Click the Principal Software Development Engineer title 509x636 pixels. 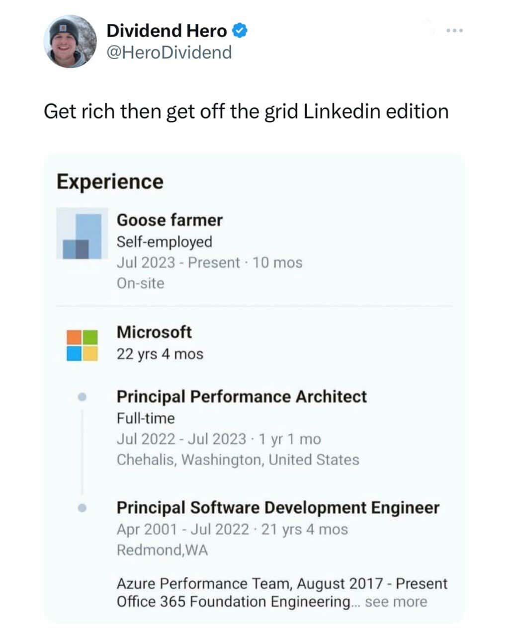pyautogui.click(x=278, y=508)
